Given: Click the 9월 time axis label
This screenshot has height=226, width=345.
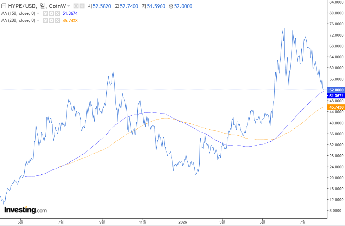Looking at the screenshot, I should tap(102, 222).
